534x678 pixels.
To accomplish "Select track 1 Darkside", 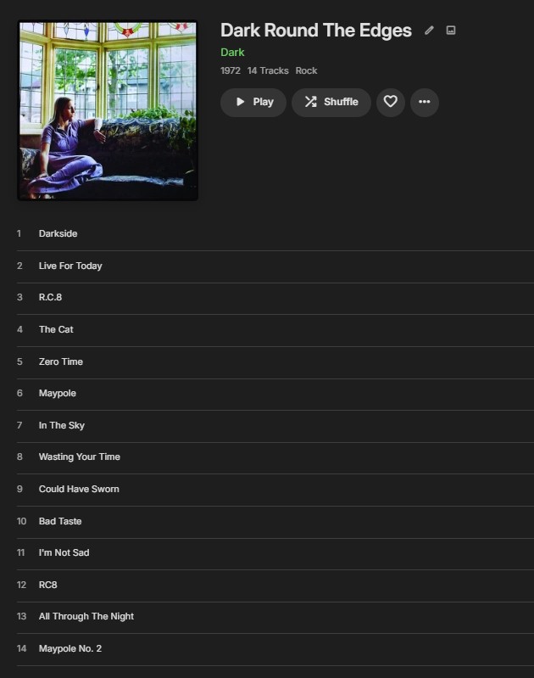I will coord(275,234).
